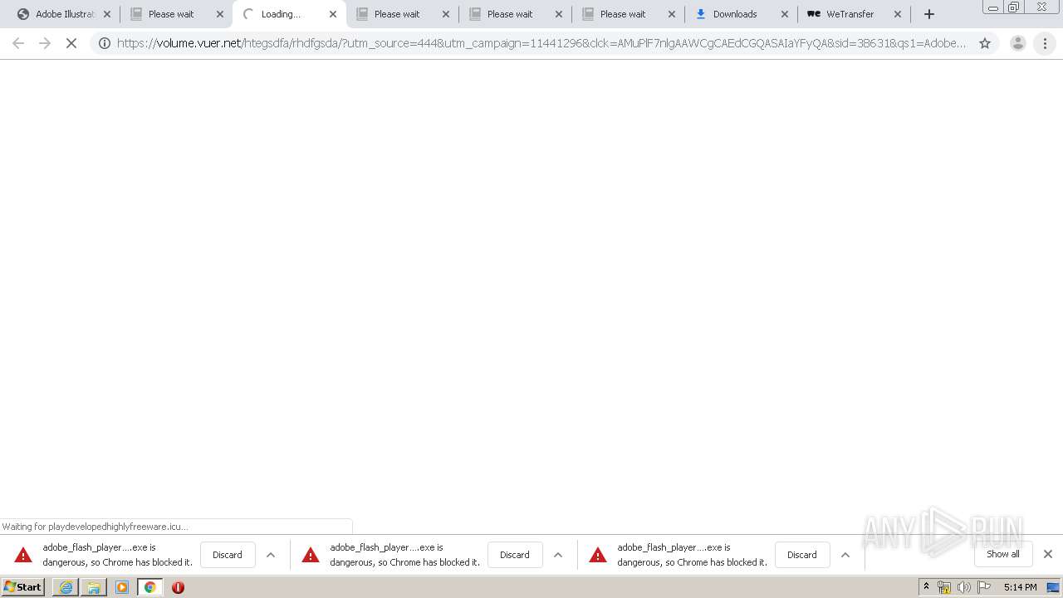Open the volume control in tray

point(964,587)
